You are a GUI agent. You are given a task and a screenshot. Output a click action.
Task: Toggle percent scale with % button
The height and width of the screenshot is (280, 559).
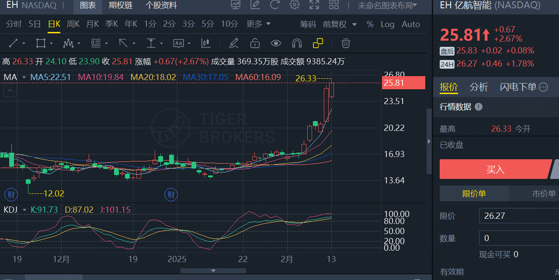coord(370,24)
